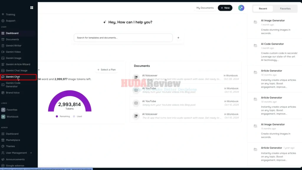Go to Documents in the sidebar
The width and height of the screenshot is (302, 170).
tap(12, 39)
